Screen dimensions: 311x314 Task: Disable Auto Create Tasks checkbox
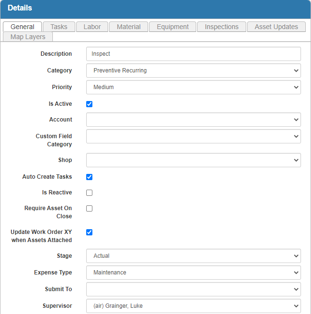[x=89, y=177]
